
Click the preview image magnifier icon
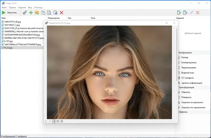[49, 13]
